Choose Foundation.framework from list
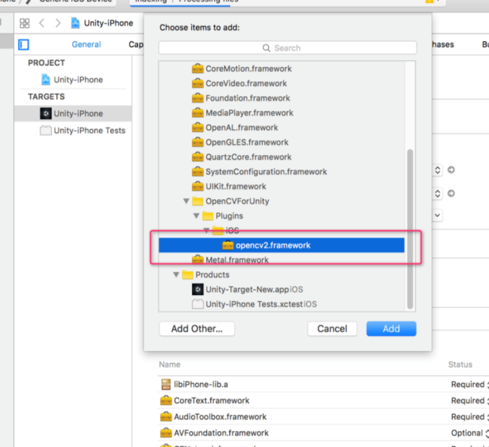Screen dimensions: 489x447 tap(247, 98)
